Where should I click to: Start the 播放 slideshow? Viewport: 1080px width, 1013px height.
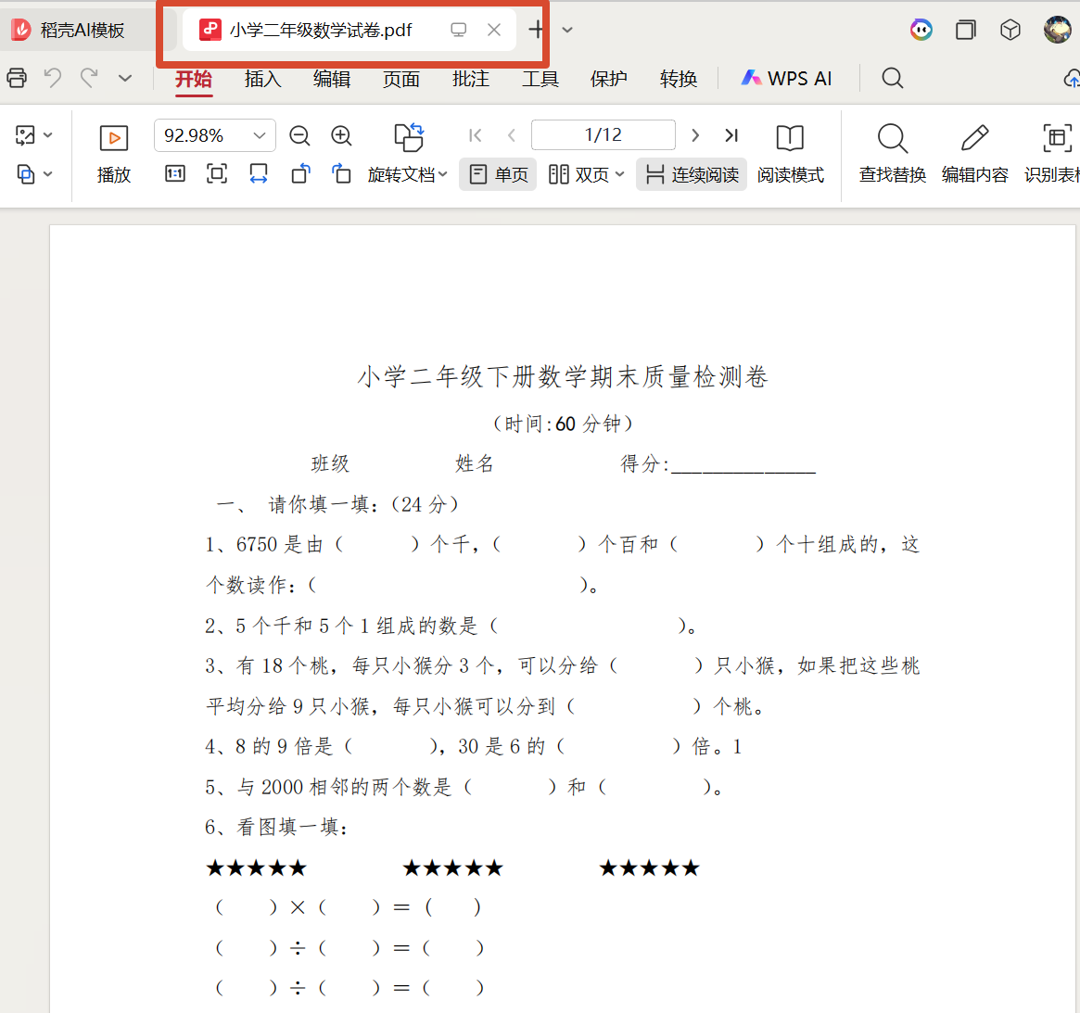(x=114, y=154)
